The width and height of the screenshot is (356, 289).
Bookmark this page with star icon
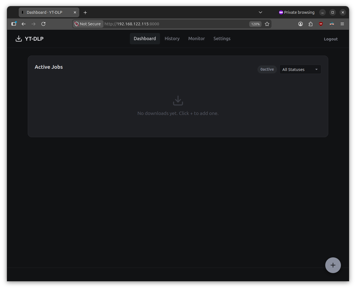pyautogui.click(x=267, y=24)
